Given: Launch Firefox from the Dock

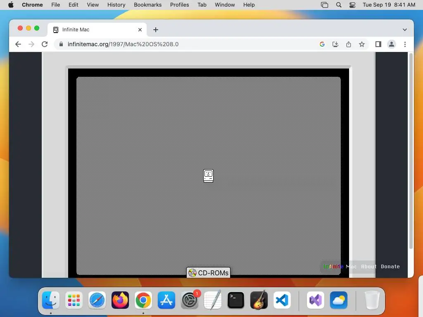Looking at the screenshot, I should [x=120, y=300].
